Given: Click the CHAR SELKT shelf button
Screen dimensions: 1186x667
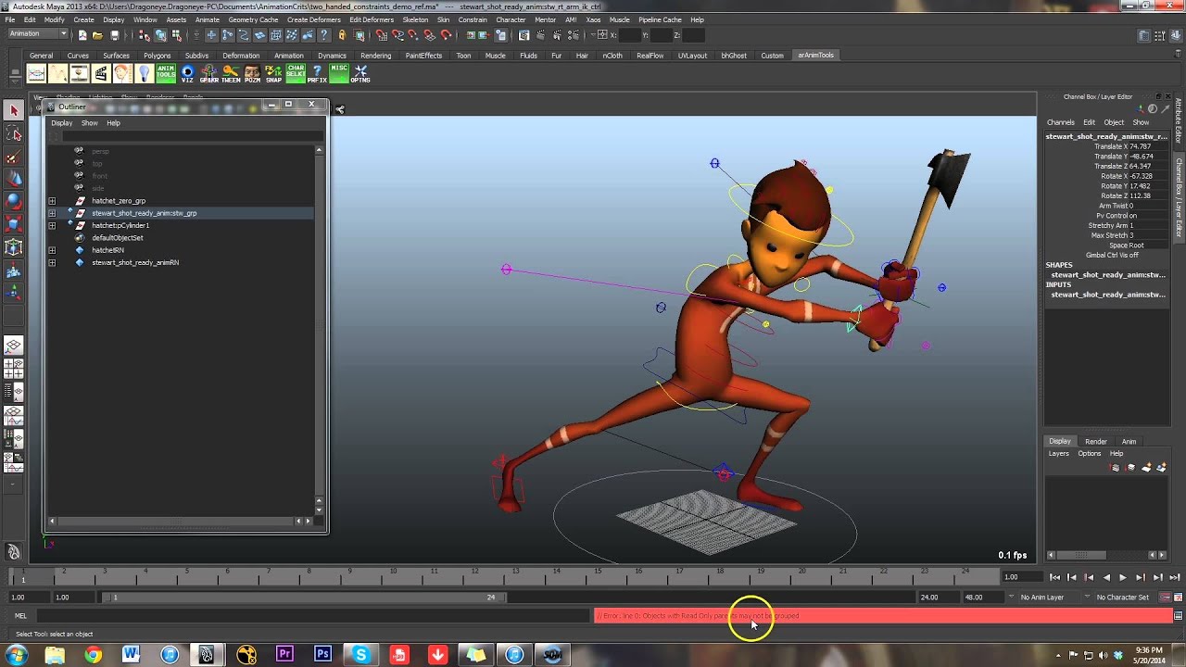Looking at the screenshot, I should click(x=296, y=73).
